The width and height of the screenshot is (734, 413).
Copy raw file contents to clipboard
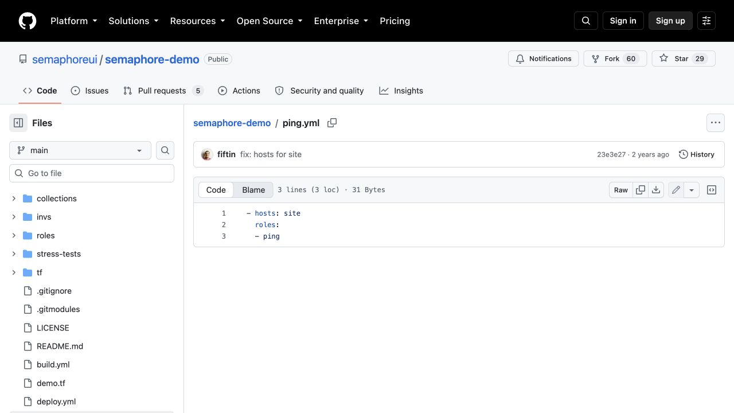[641, 190]
